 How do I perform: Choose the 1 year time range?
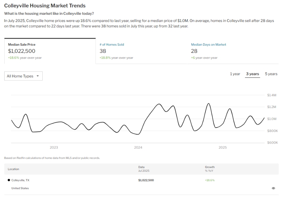[235, 74]
